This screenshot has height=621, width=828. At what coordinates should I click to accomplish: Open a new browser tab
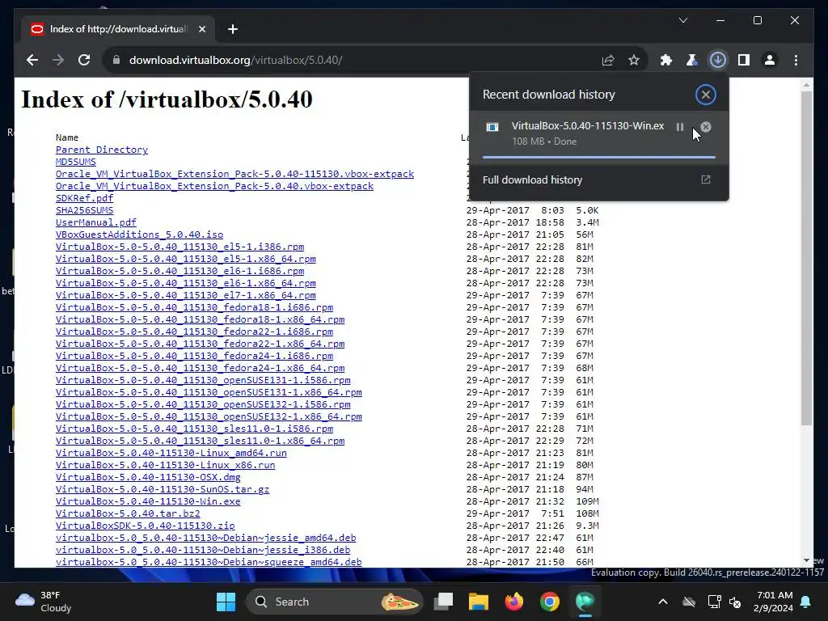click(233, 29)
